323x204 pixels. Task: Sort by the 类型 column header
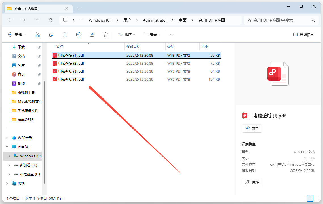170,47
